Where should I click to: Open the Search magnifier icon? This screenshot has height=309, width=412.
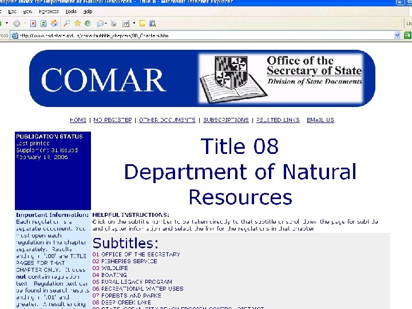pos(67,23)
